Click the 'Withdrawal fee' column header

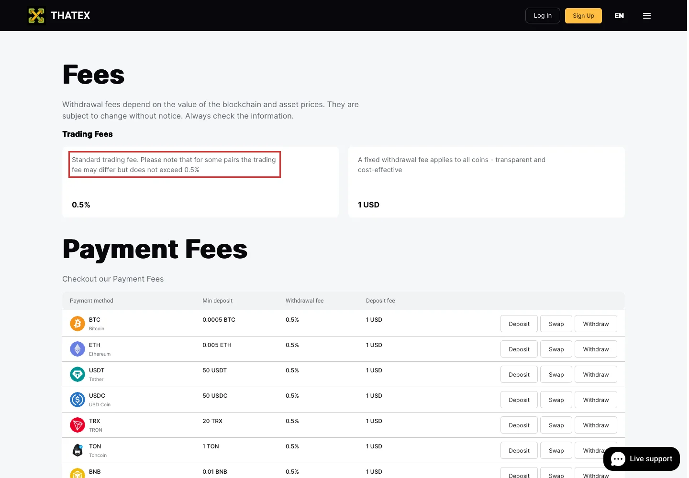[x=304, y=301]
